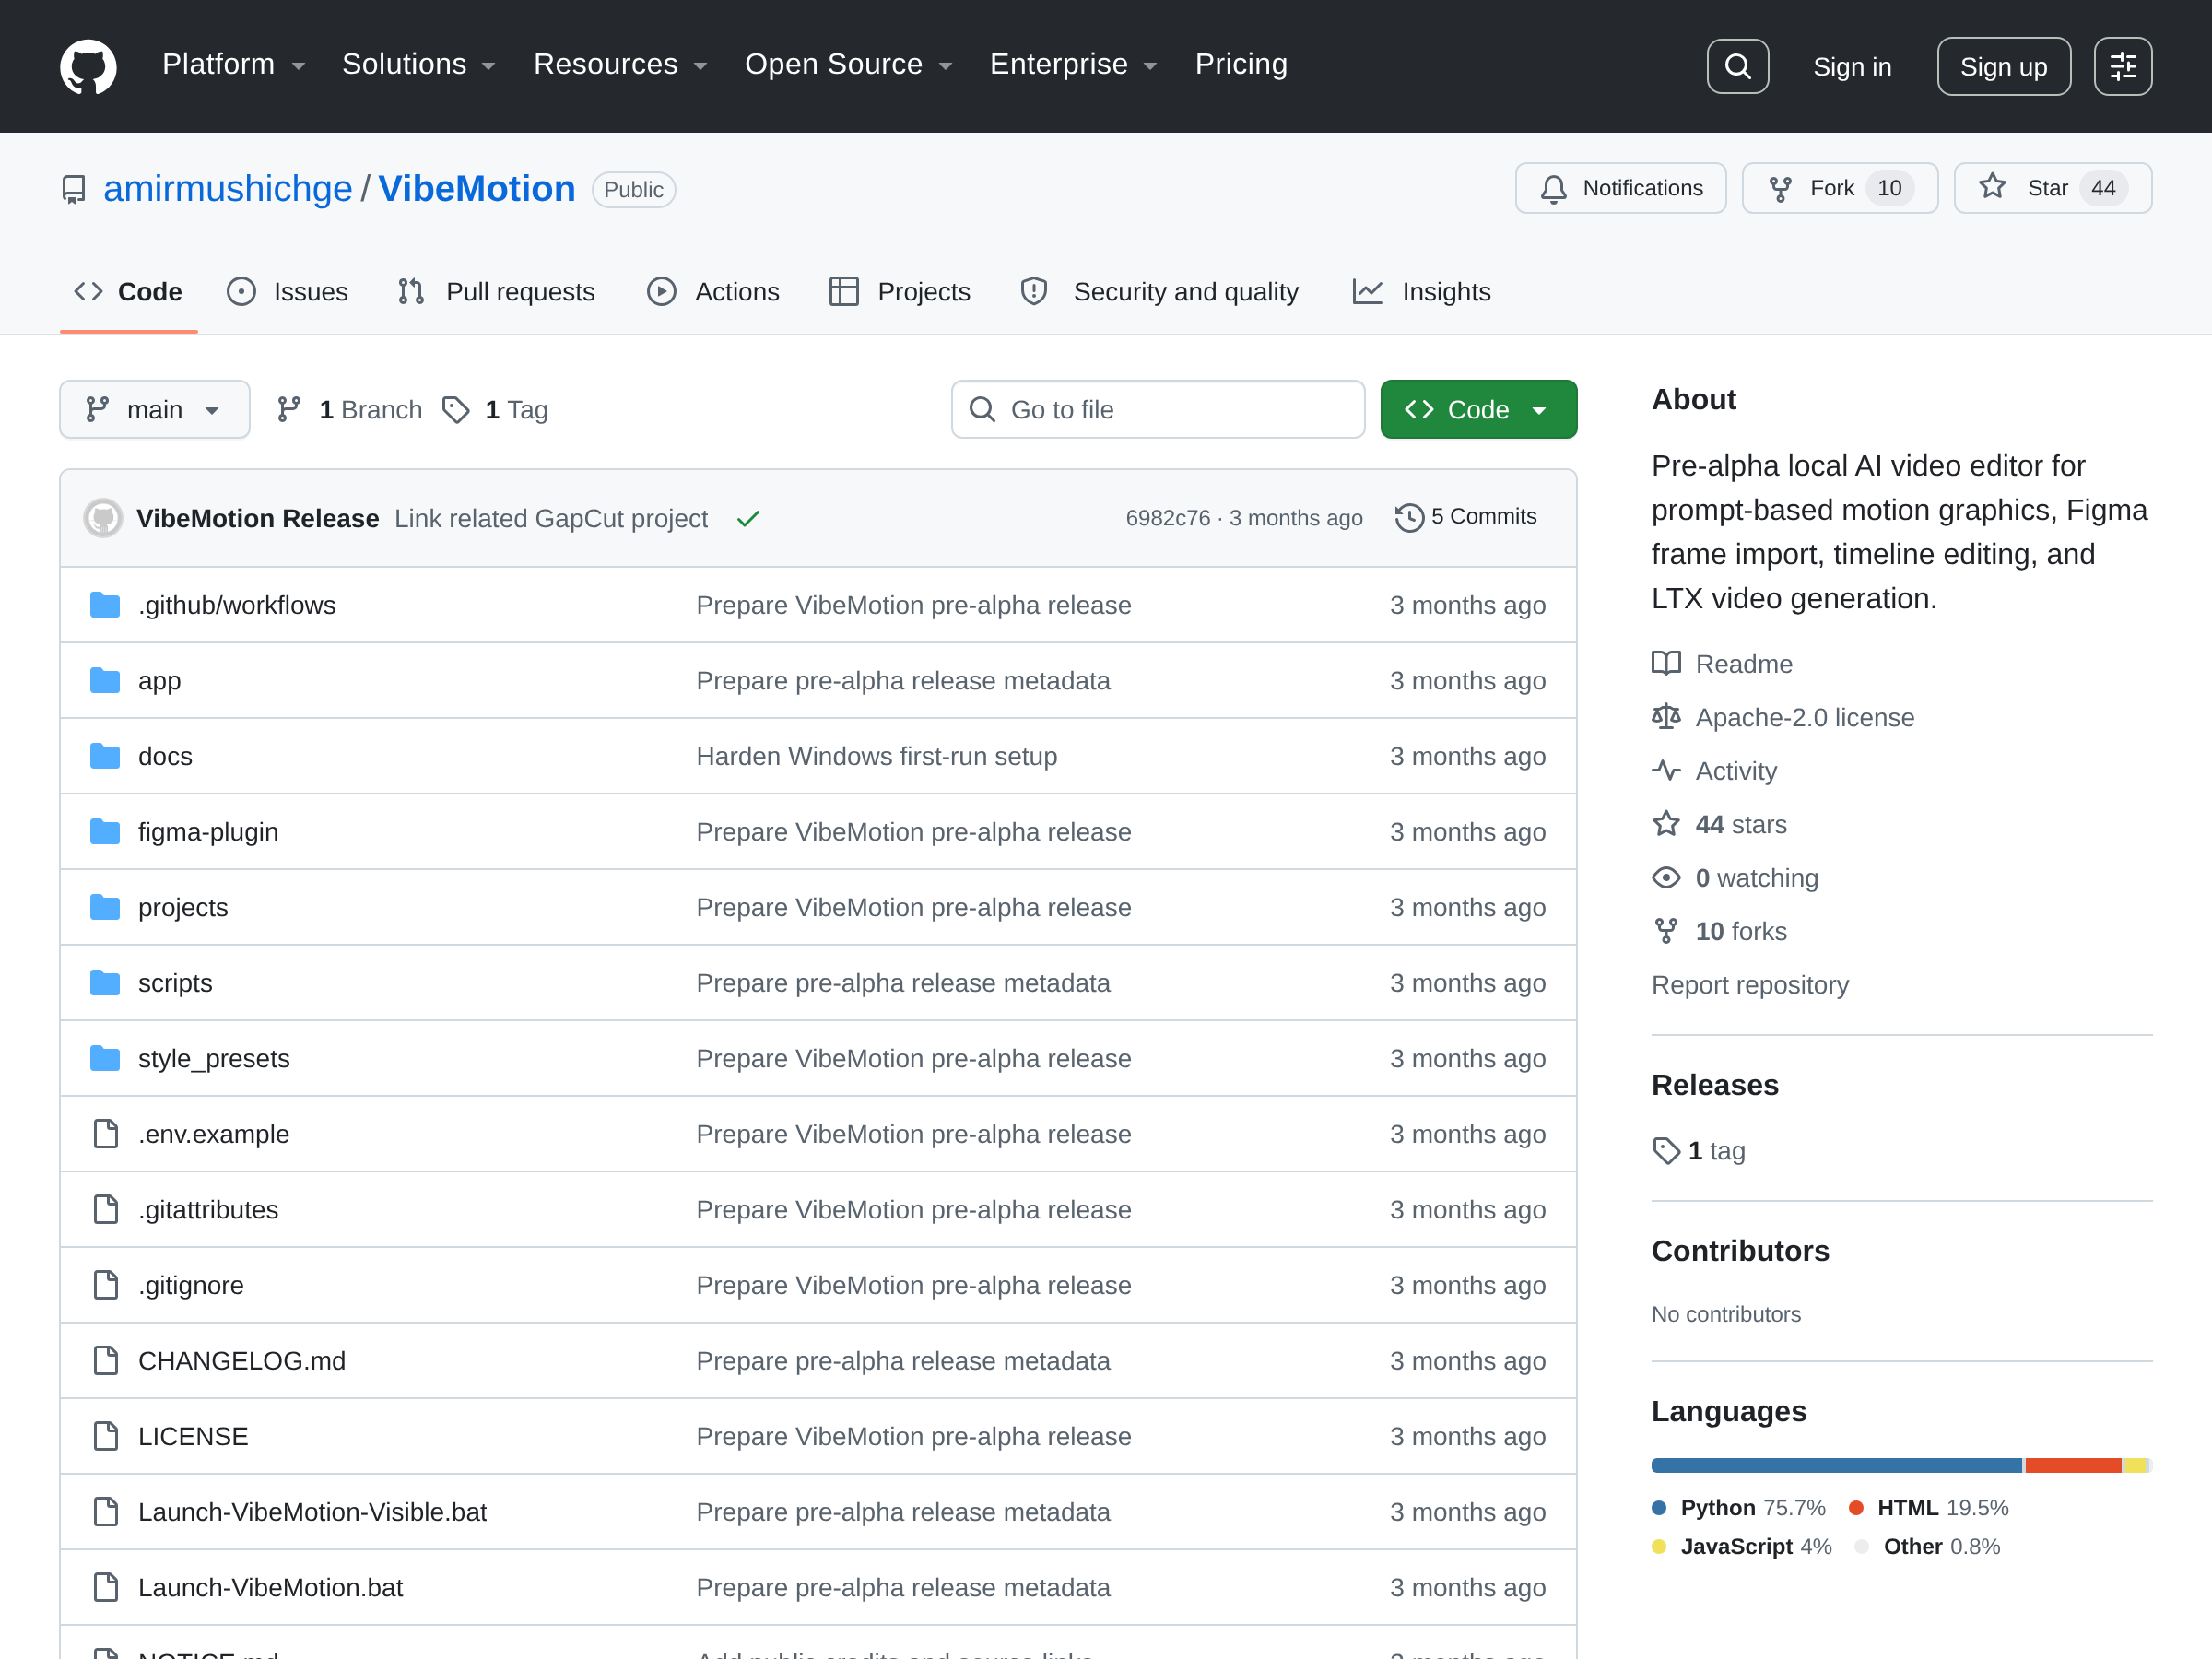Click the pulse icon beside Activity
The height and width of the screenshot is (1659, 2212).
pyautogui.click(x=1666, y=770)
